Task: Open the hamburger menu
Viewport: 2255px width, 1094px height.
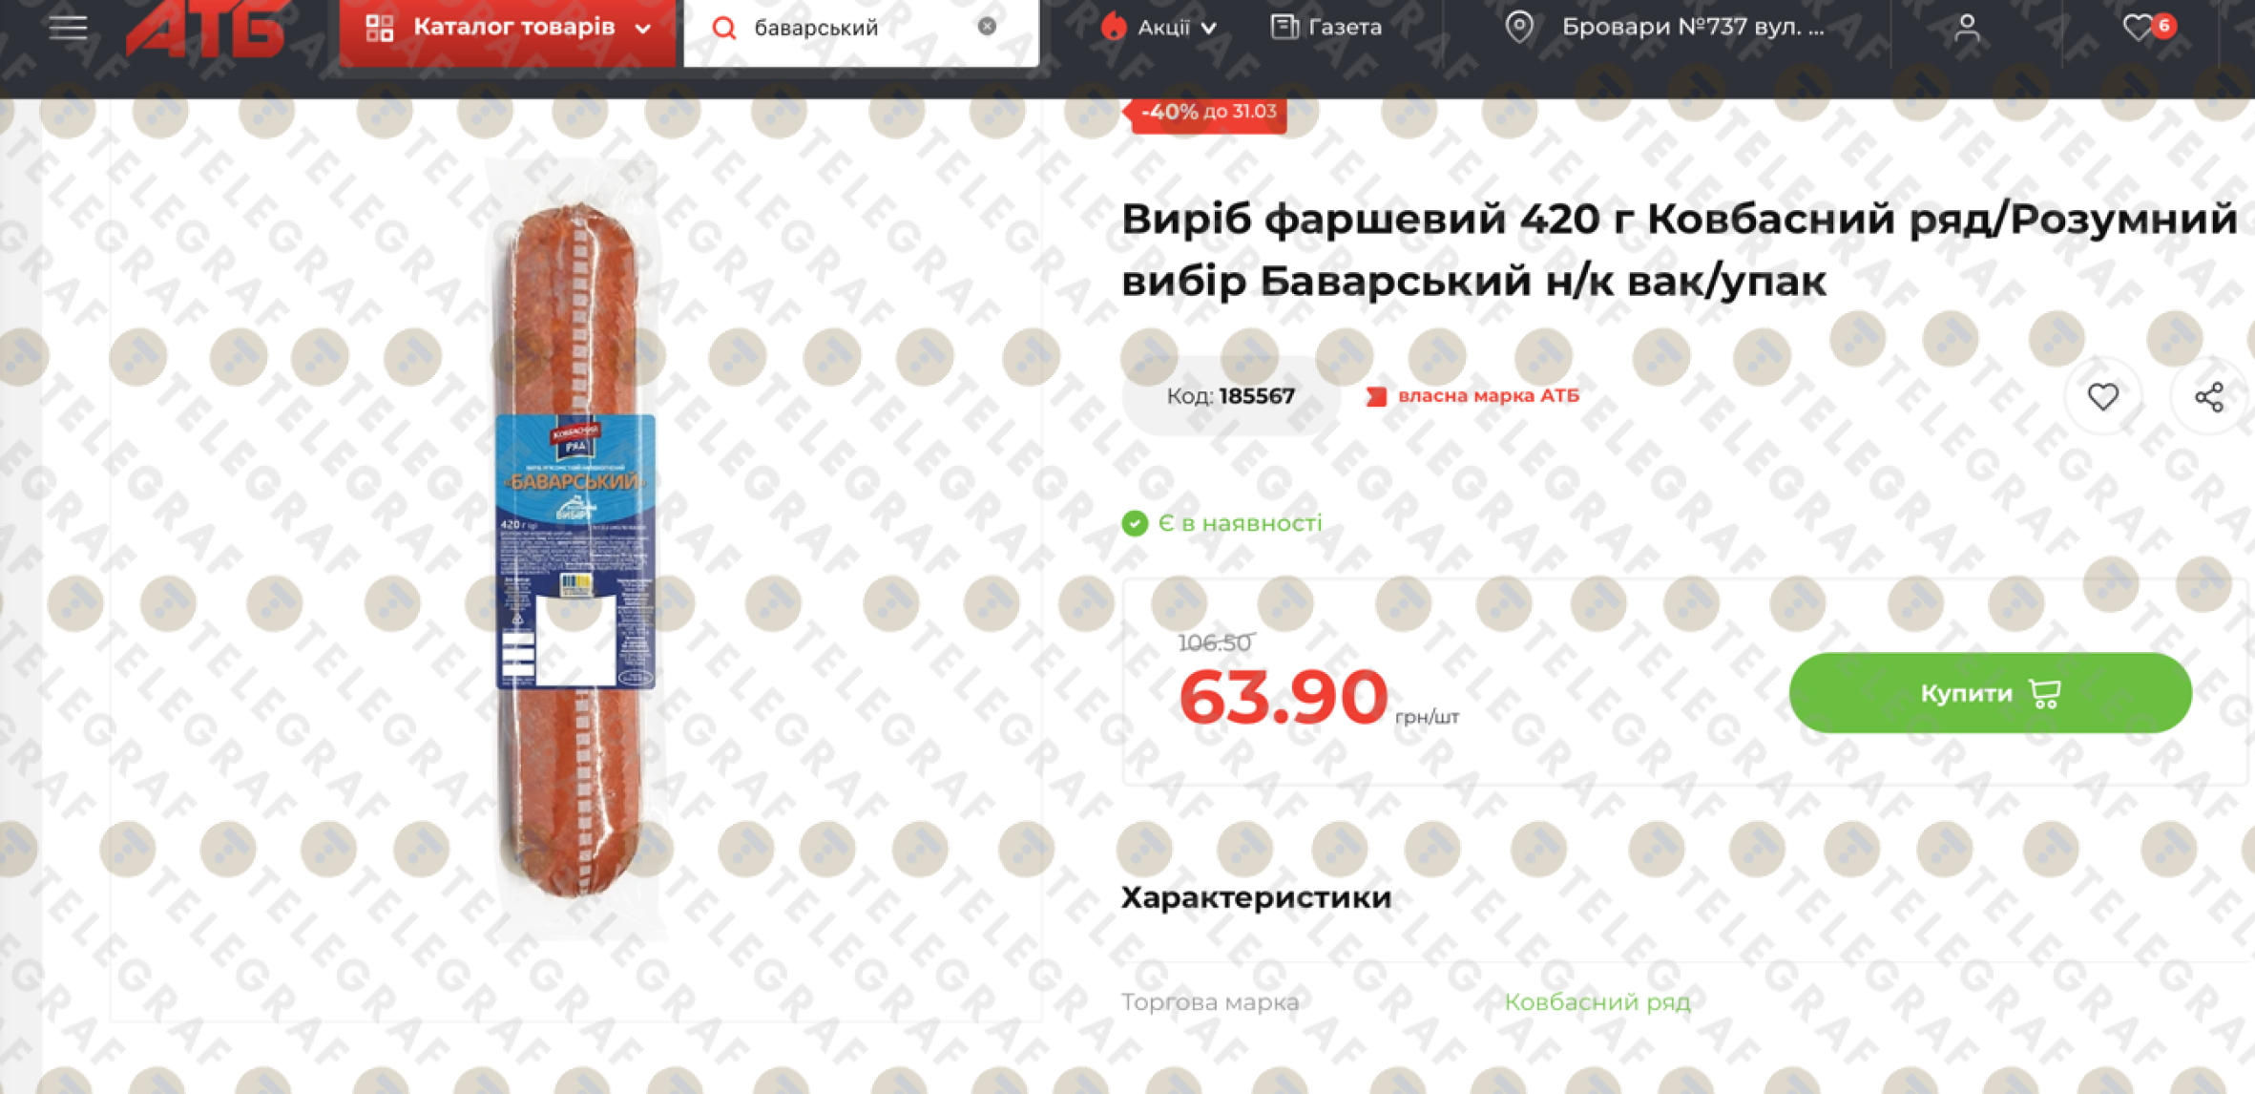Action: pyautogui.click(x=68, y=28)
